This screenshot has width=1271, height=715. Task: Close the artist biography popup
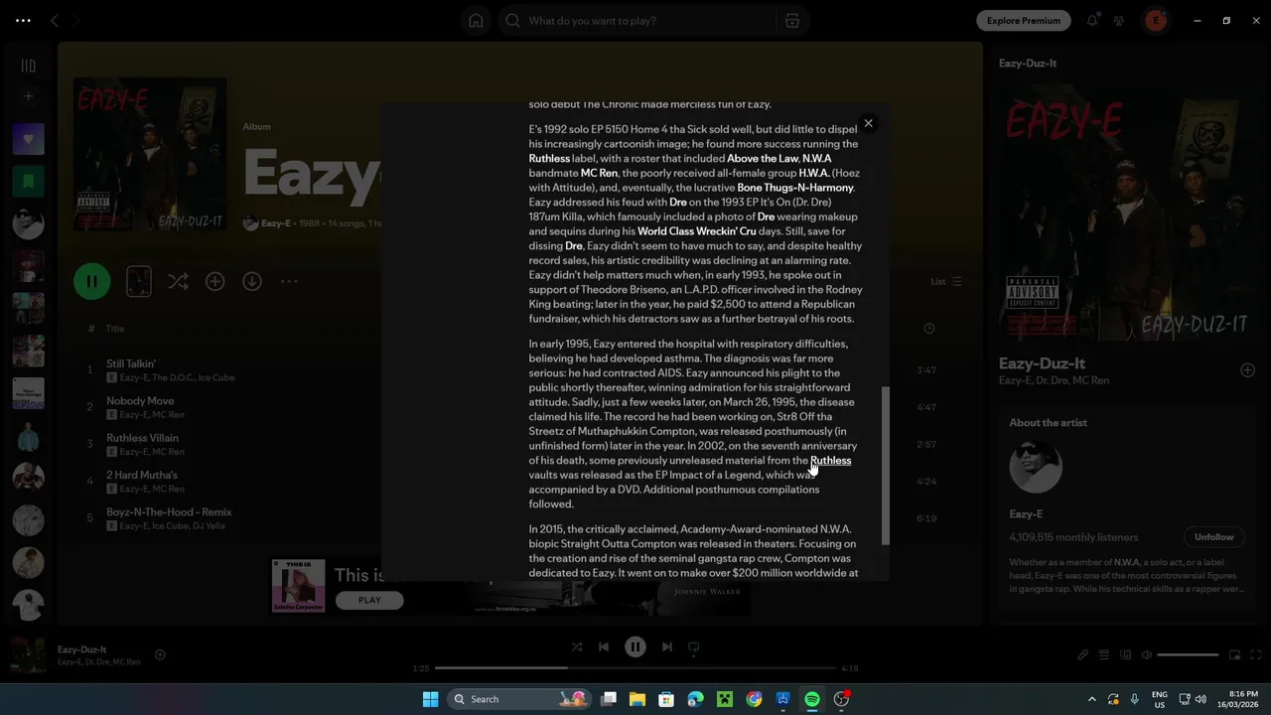(x=868, y=123)
